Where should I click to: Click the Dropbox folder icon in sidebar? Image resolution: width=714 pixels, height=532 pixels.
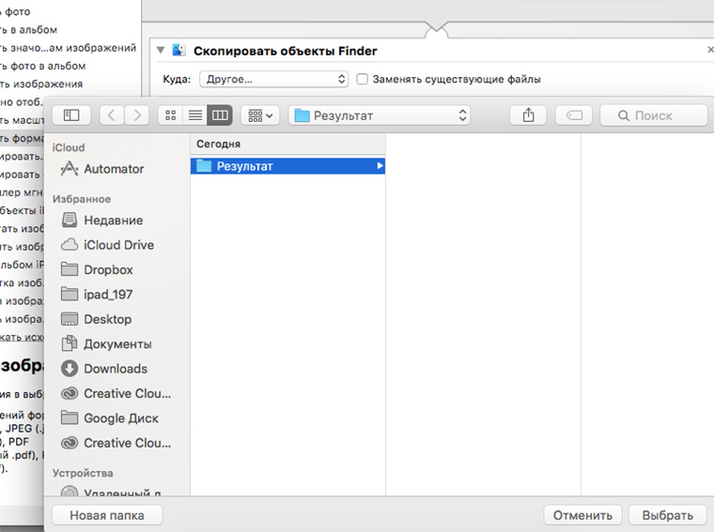pos(70,269)
